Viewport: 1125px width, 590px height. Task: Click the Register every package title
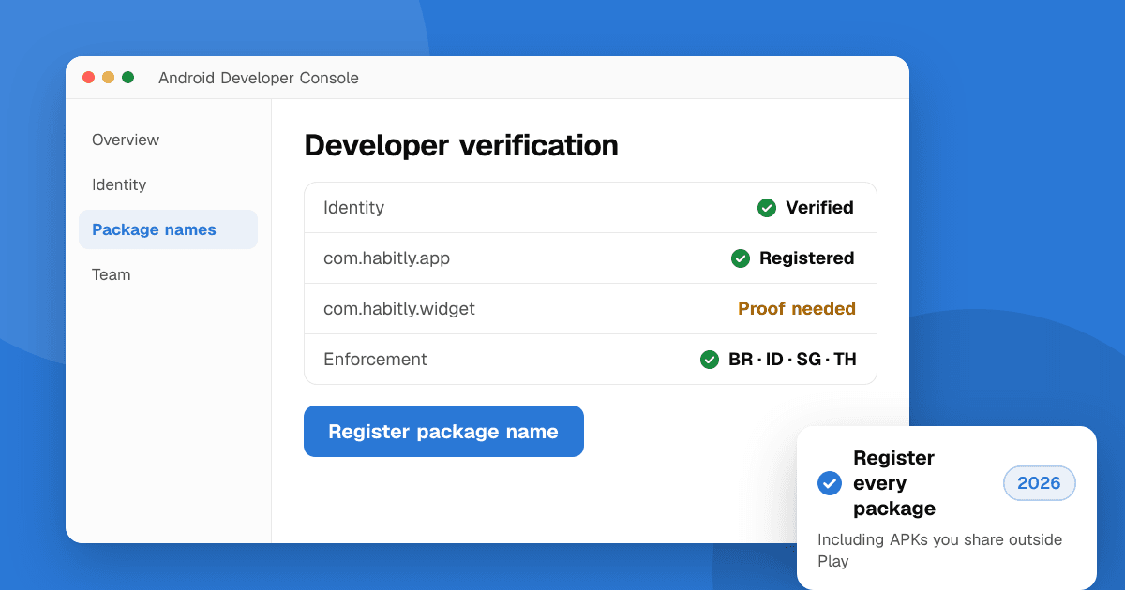point(894,483)
